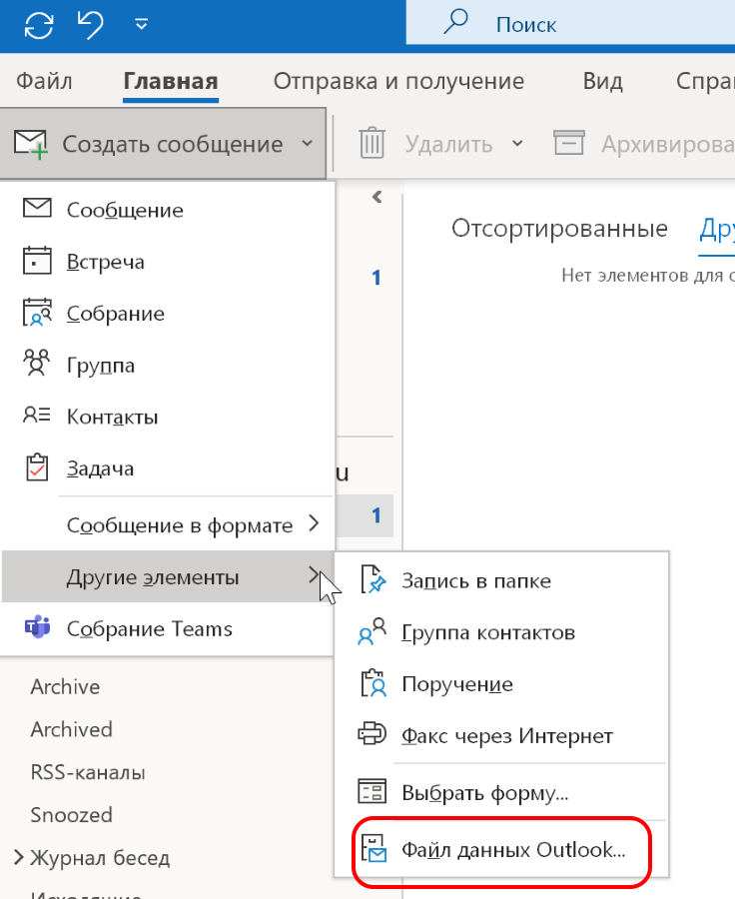Image resolution: width=735 pixels, height=899 pixels.
Task: Open the Отсортированные inbox tab
Action: click(x=559, y=229)
